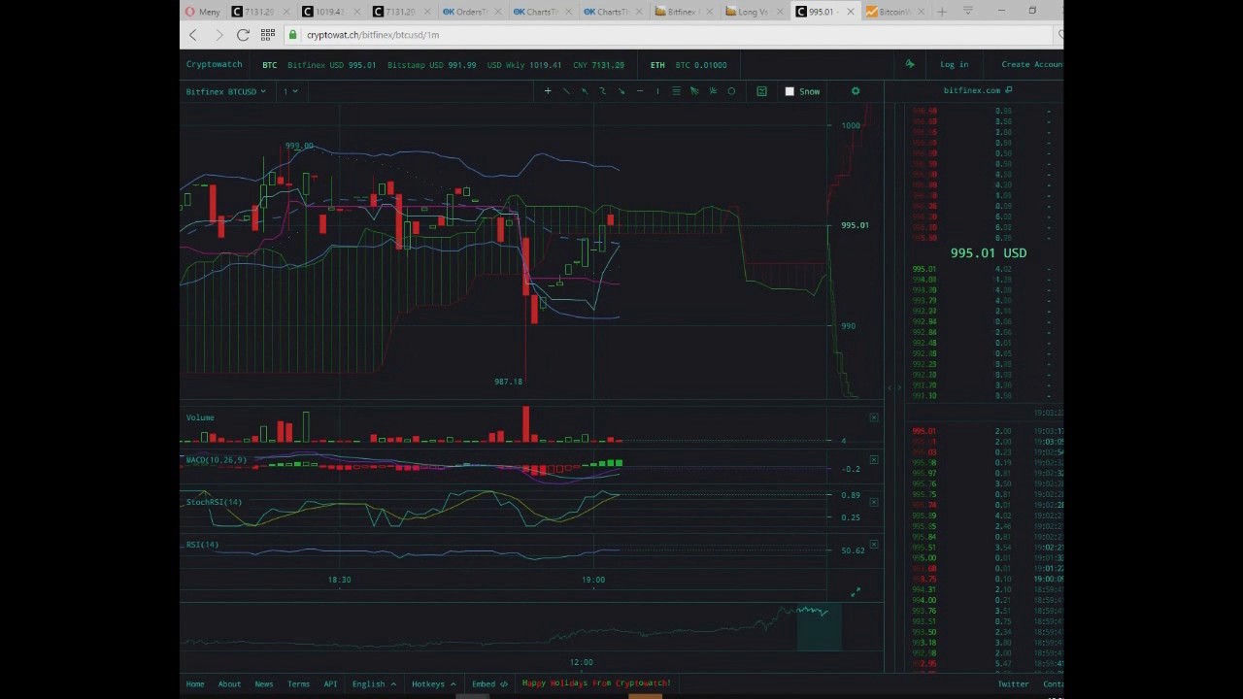Click the highlighted range in overview chart
Screen dimensions: 1243x699
point(819,627)
